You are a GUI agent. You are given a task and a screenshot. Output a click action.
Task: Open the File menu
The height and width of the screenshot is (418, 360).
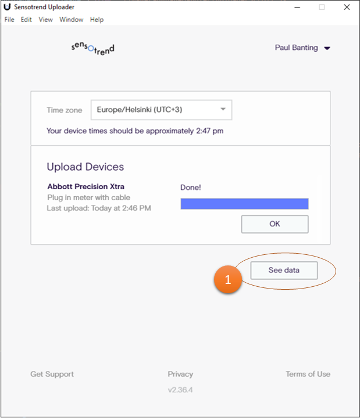click(x=9, y=20)
